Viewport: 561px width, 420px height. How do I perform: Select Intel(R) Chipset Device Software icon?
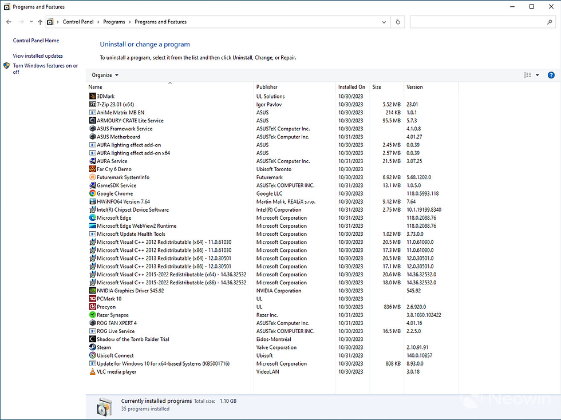click(92, 209)
